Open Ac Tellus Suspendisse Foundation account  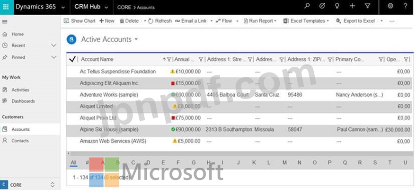click(x=118, y=72)
